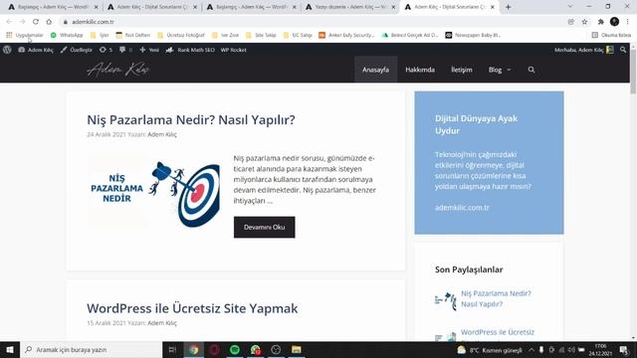
Task: Open Chrome three-dot menu
Action: coord(628,22)
